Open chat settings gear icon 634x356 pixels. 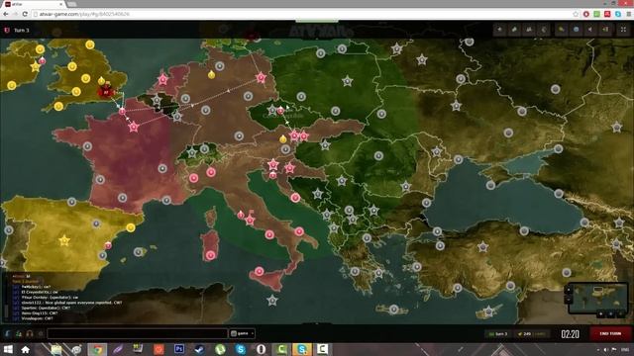click(x=41, y=334)
